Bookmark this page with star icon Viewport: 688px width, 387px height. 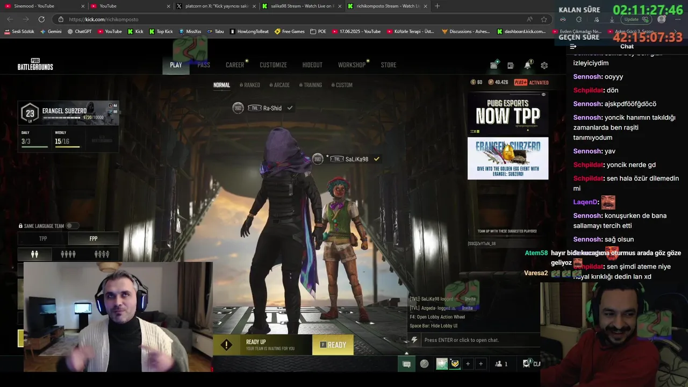tap(544, 19)
